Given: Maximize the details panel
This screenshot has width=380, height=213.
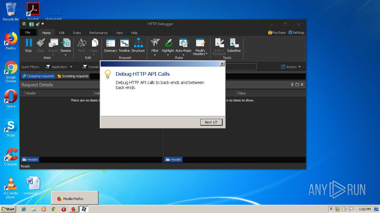Looking at the screenshot, I should [297, 85].
